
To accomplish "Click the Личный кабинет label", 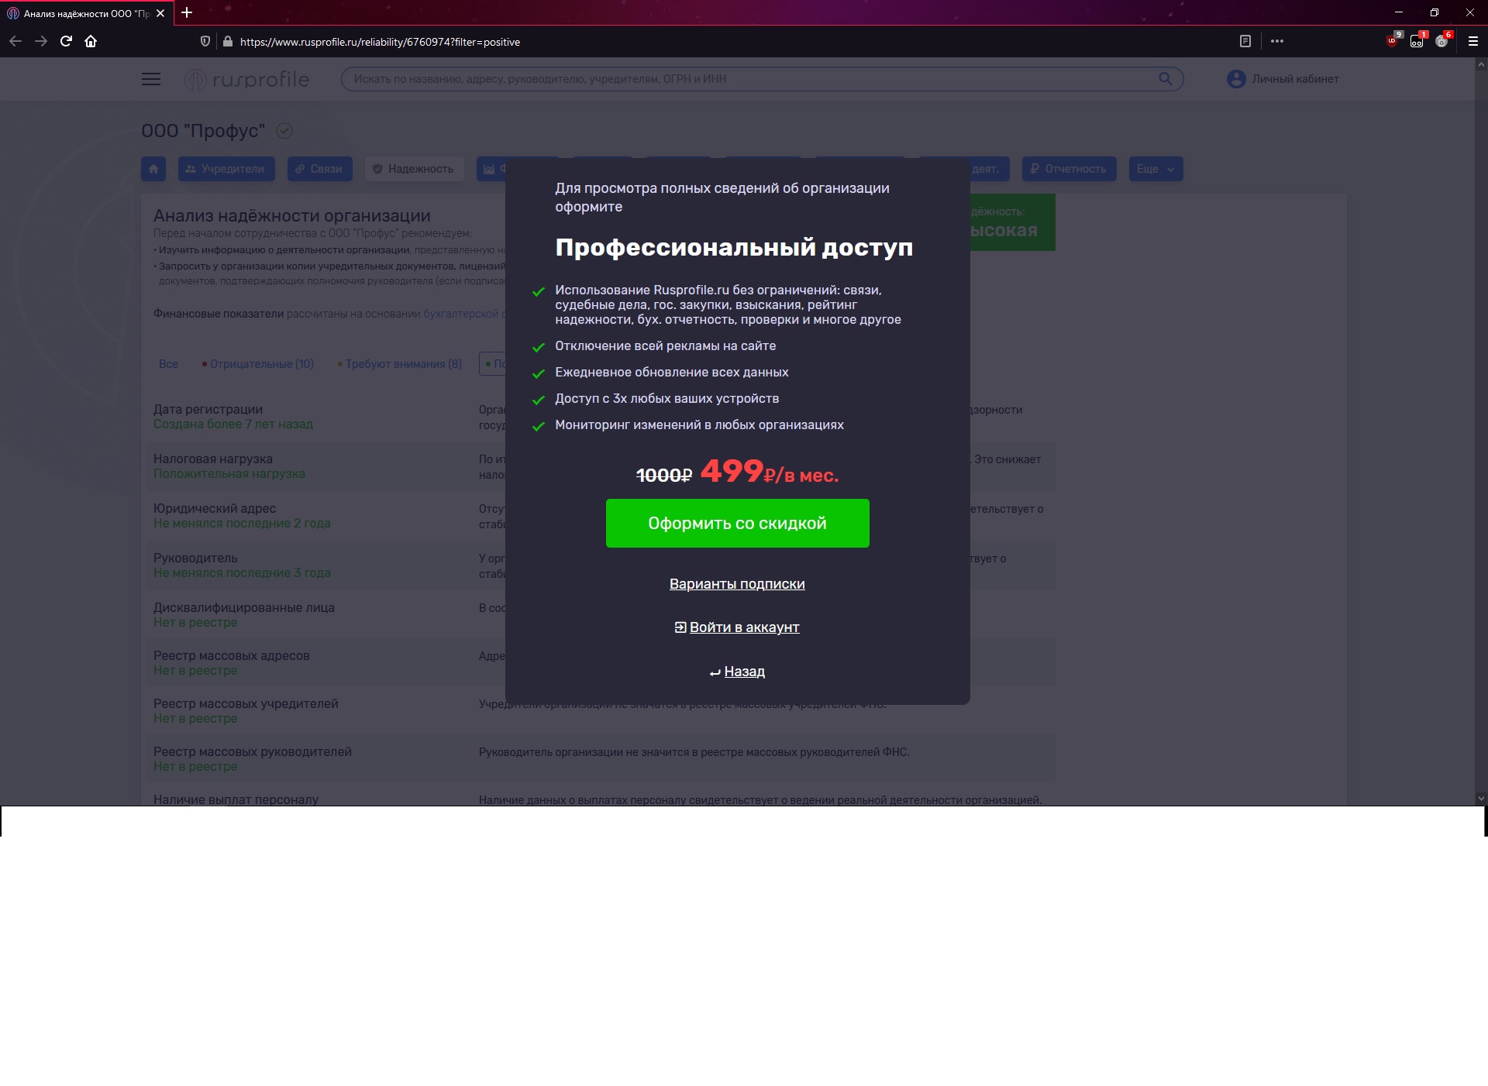I will pos(1295,79).
